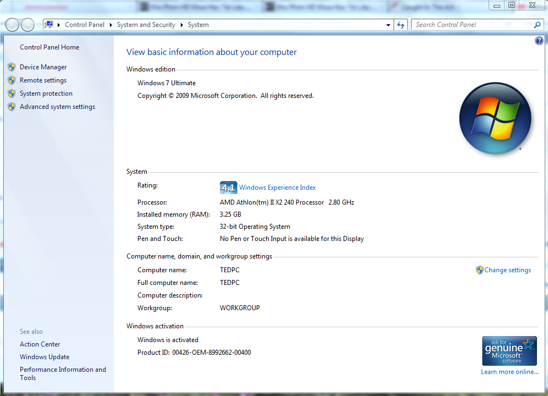This screenshot has width=548, height=396.
Task: Click the System protection shield icon
Action: pyautogui.click(x=12, y=94)
